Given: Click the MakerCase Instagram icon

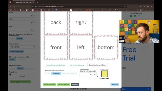Looking at the screenshot, I should pos(139,16).
